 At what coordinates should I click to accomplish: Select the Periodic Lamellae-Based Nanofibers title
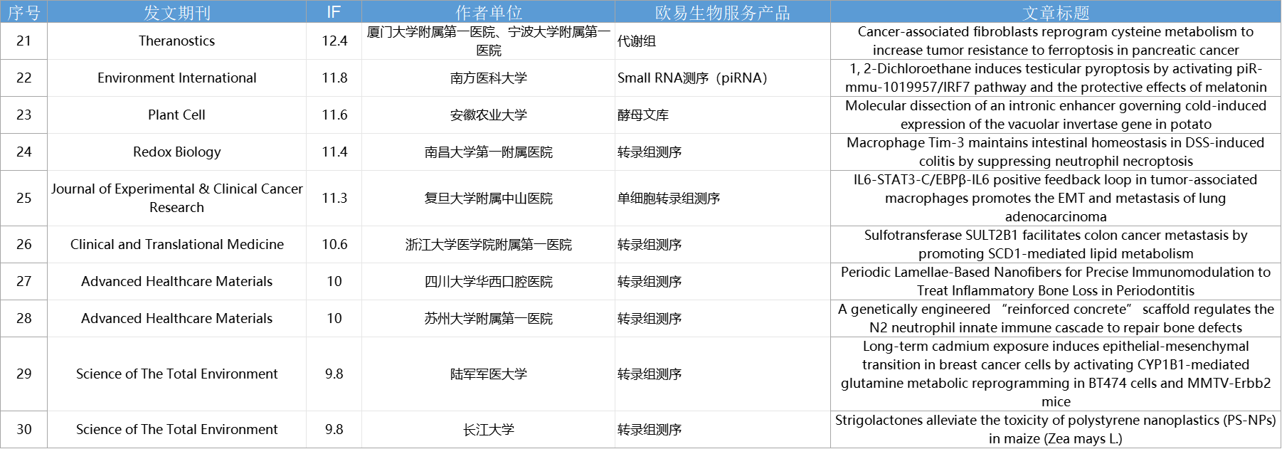click(1056, 281)
